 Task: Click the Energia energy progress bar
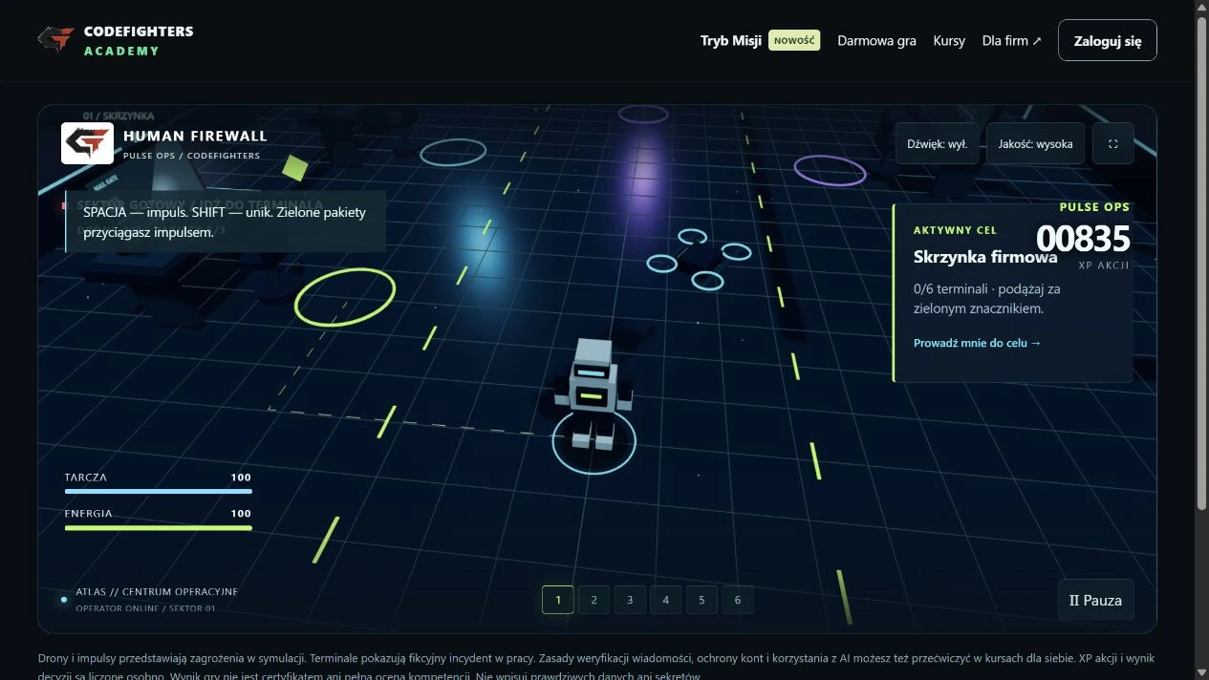click(x=159, y=527)
